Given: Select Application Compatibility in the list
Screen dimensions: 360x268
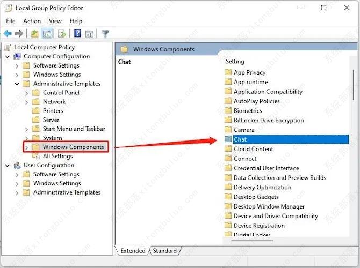Looking at the screenshot, I should [x=268, y=92].
